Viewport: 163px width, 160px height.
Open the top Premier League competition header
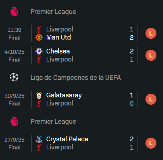[53, 12]
